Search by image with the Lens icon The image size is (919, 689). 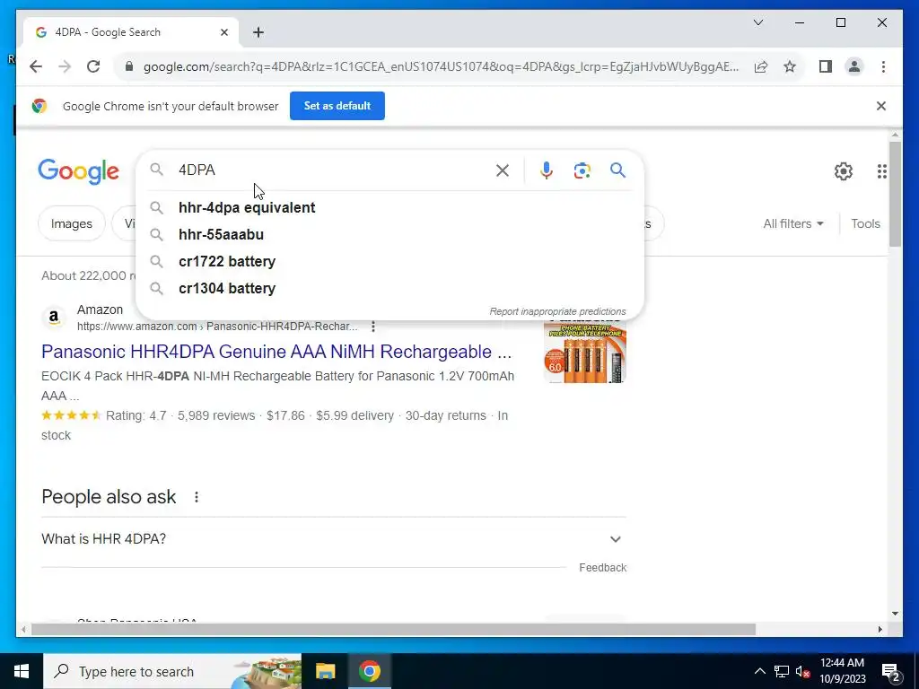[x=582, y=170]
